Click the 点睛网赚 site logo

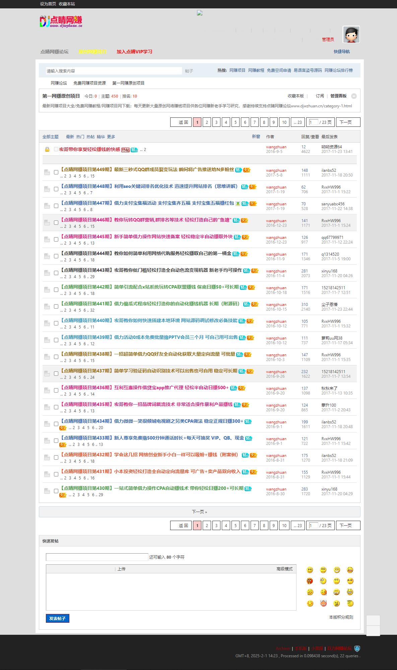(x=61, y=21)
